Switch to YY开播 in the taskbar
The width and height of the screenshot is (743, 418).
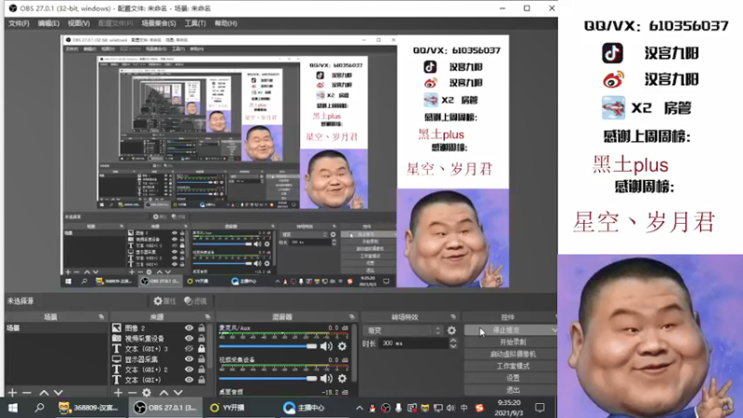click(x=228, y=408)
